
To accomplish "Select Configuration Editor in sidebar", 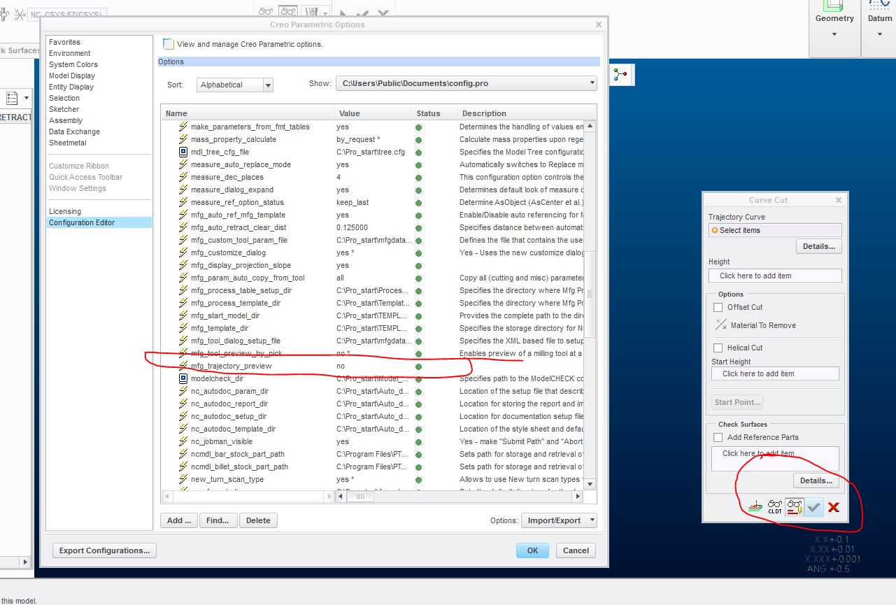I will click(x=99, y=222).
